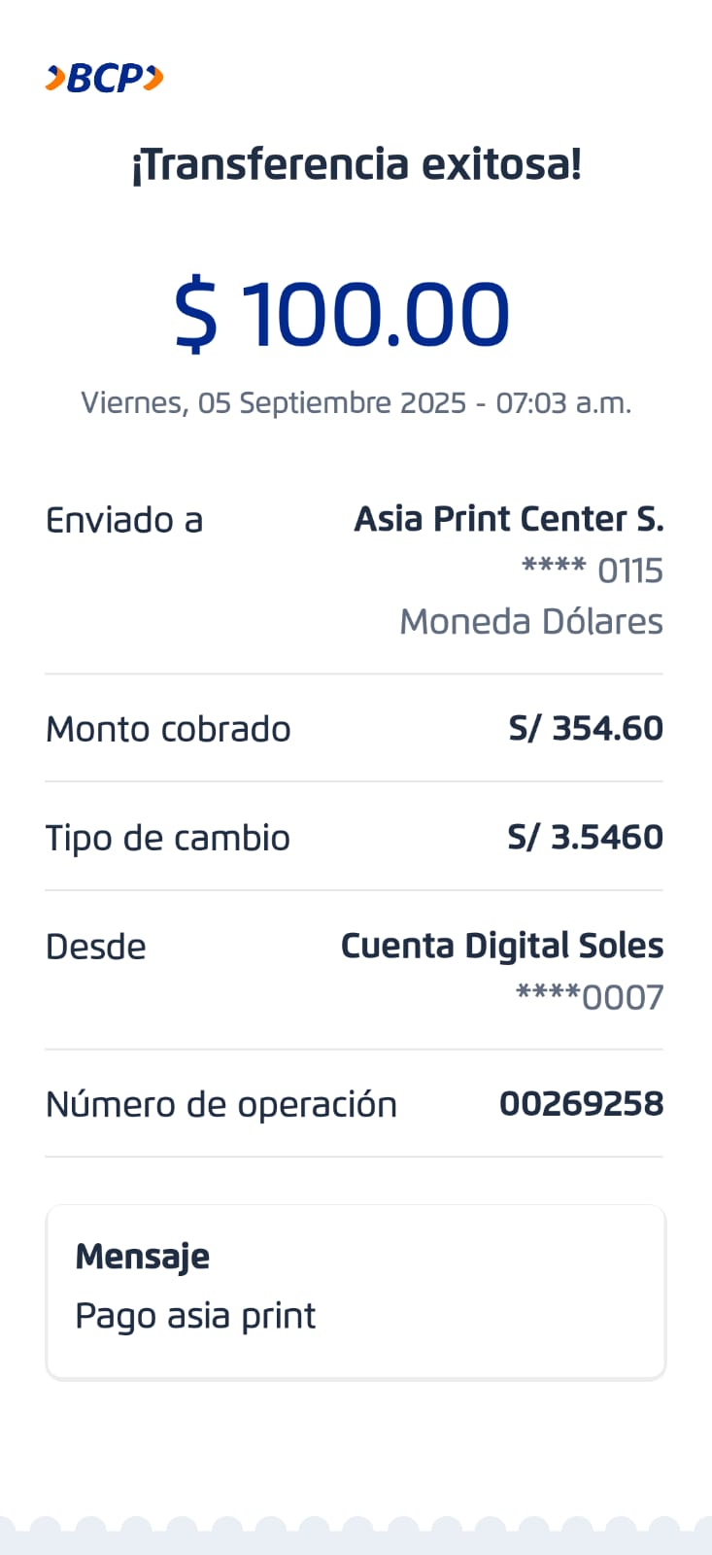Tap the ¡Transferencia exitosa! heading
712x1555 pixels.
pos(356,164)
